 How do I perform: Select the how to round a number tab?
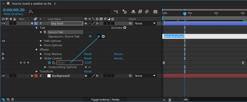pos(32,4)
